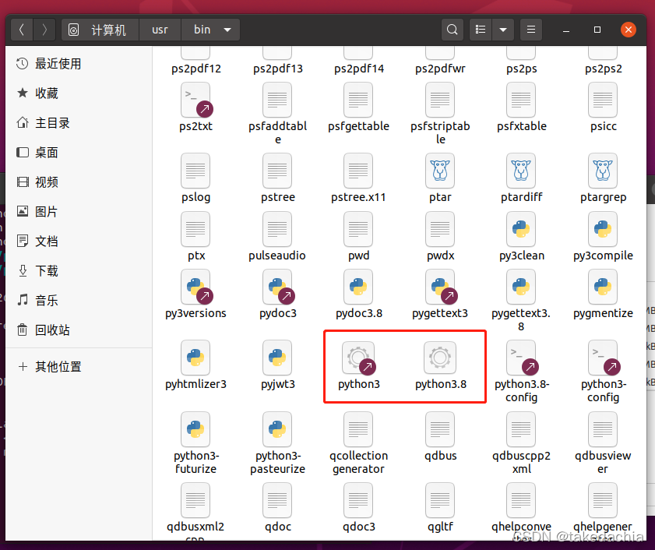Select the qdbus file icon
The height and width of the screenshot is (550, 655).
(440, 429)
